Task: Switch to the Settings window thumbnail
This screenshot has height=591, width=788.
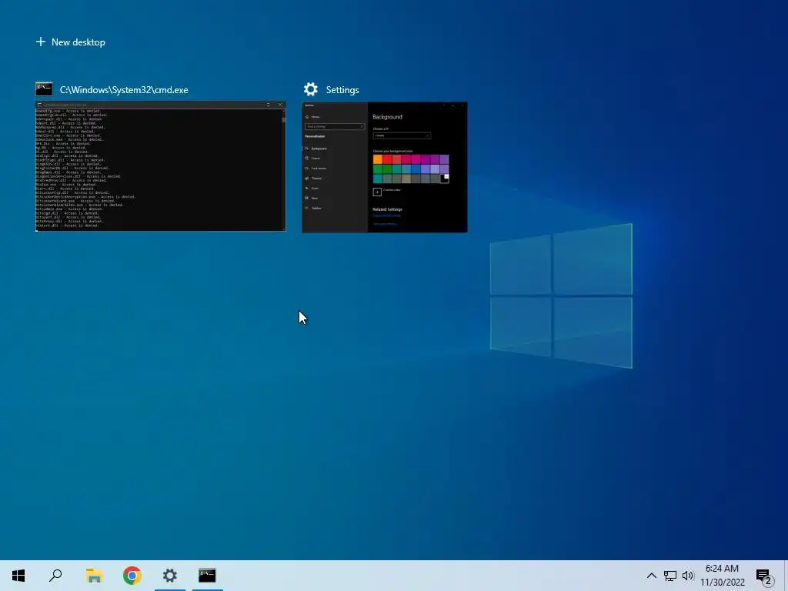Action: [x=385, y=167]
